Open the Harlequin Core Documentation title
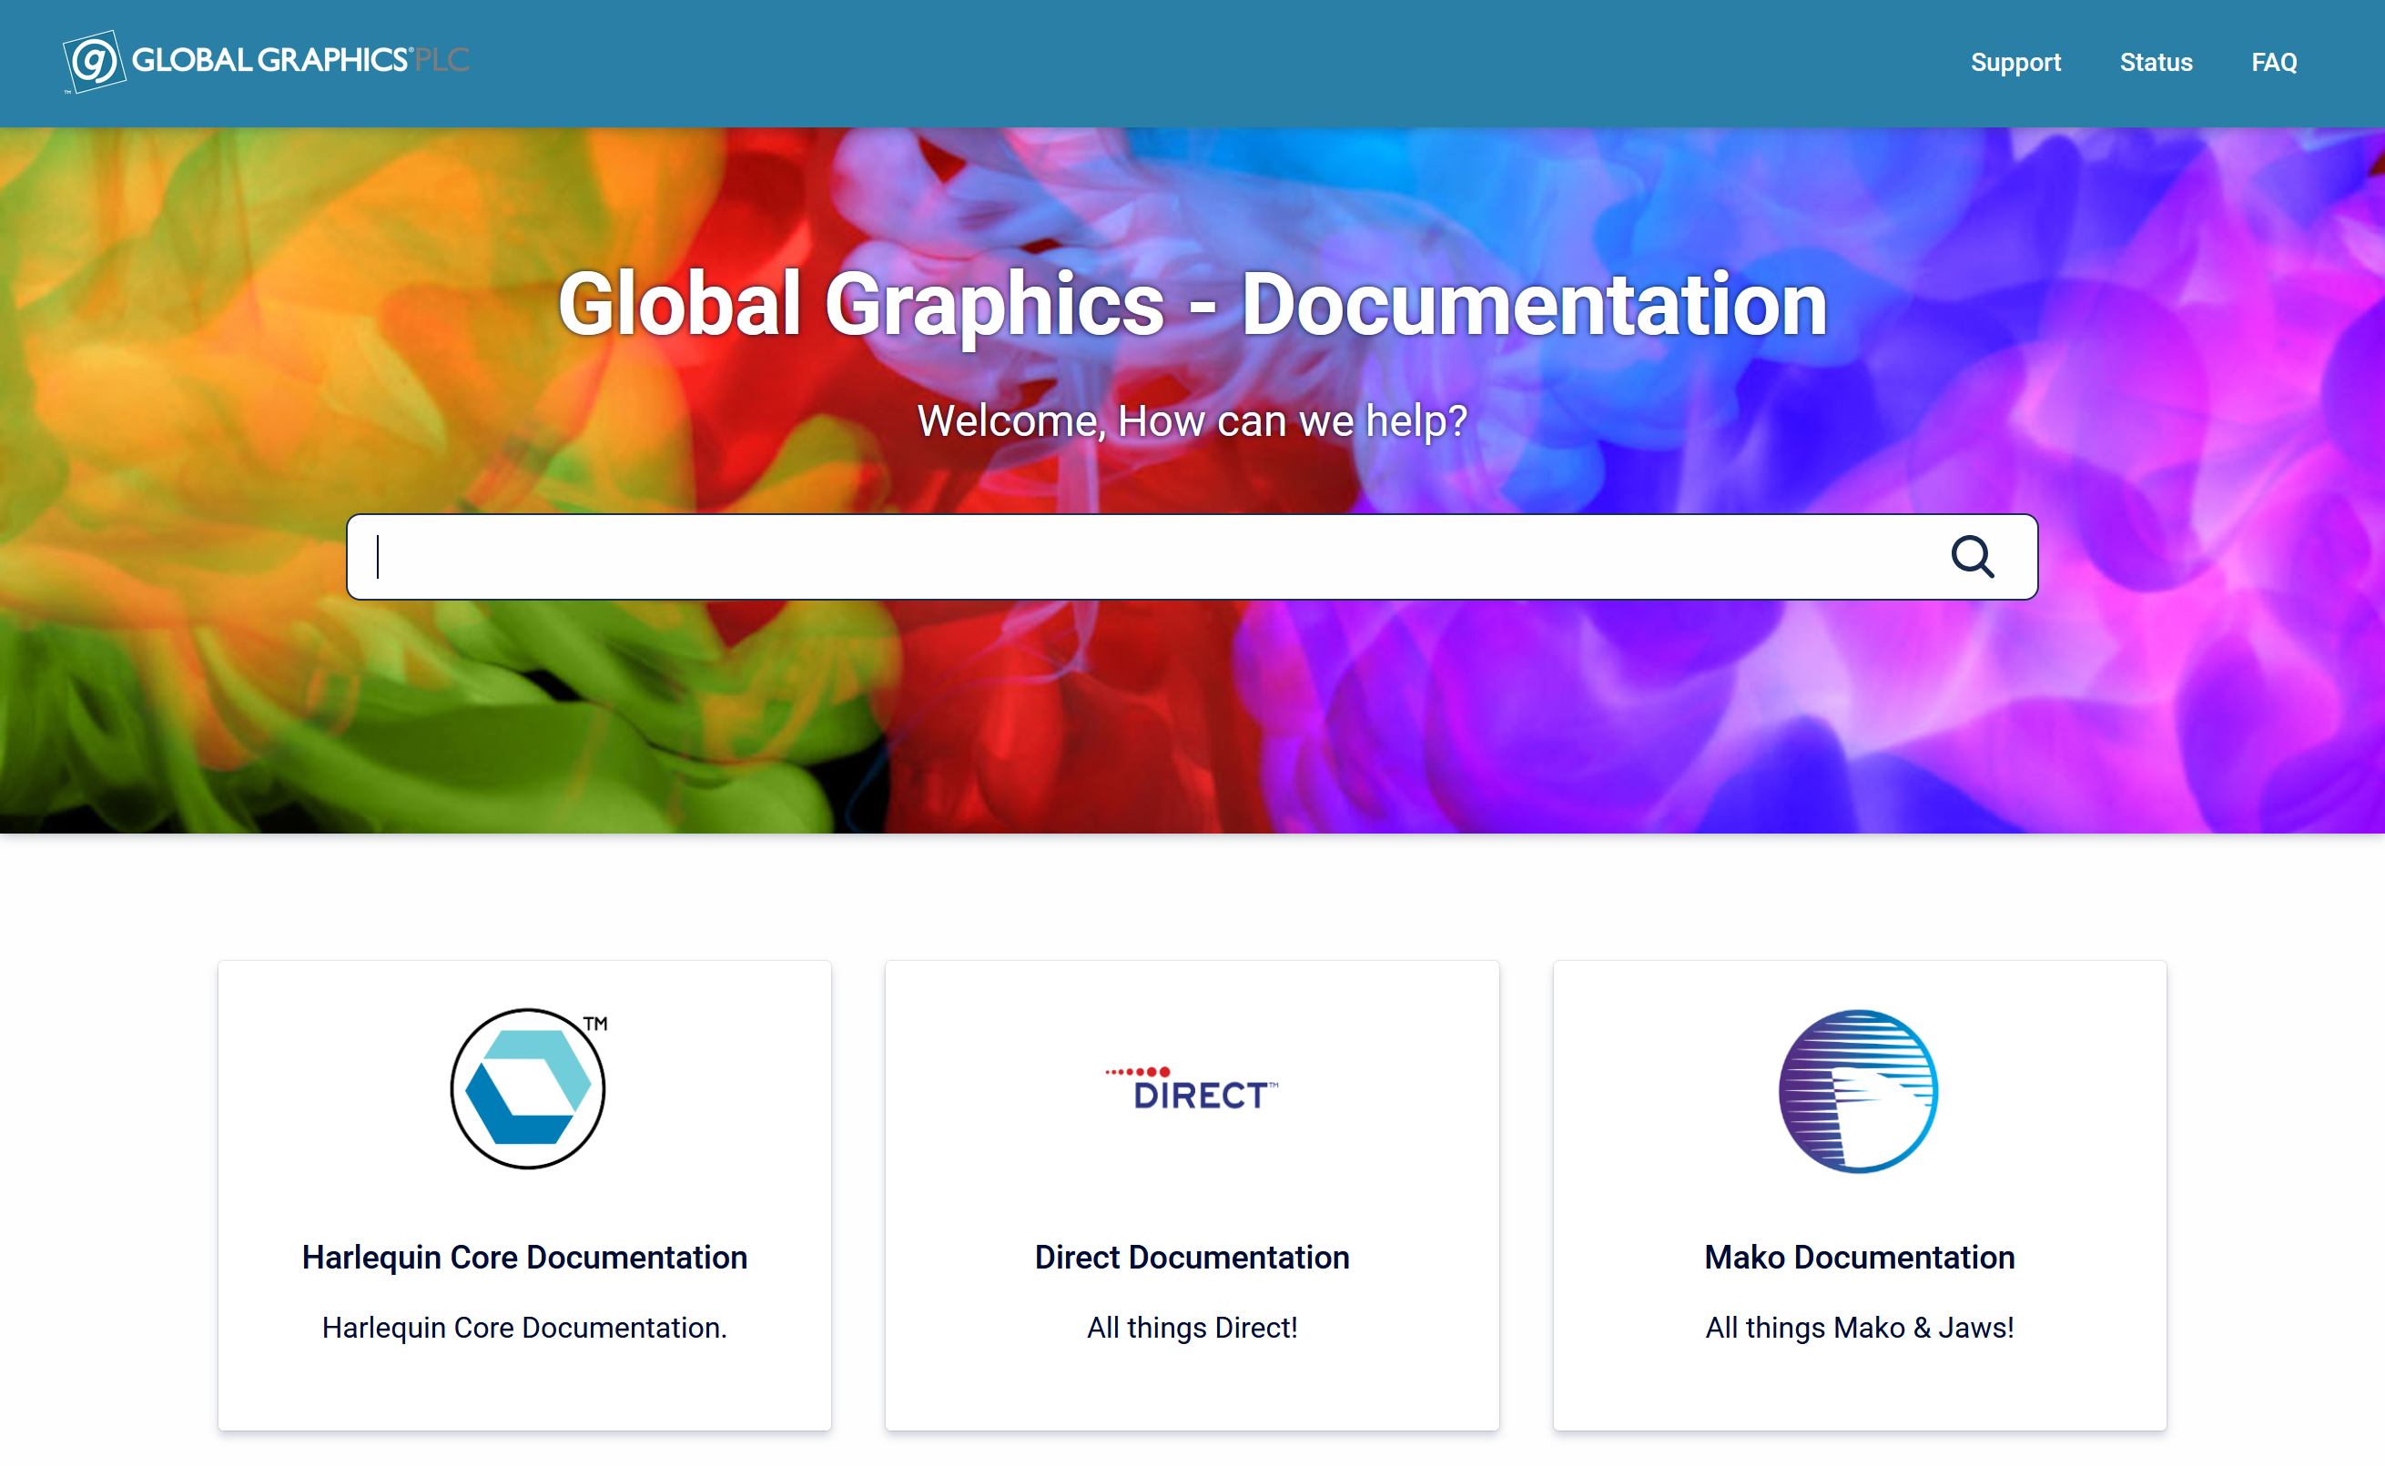This screenshot has height=1466, width=2385. pyautogui.click(x=524, y=1257)
